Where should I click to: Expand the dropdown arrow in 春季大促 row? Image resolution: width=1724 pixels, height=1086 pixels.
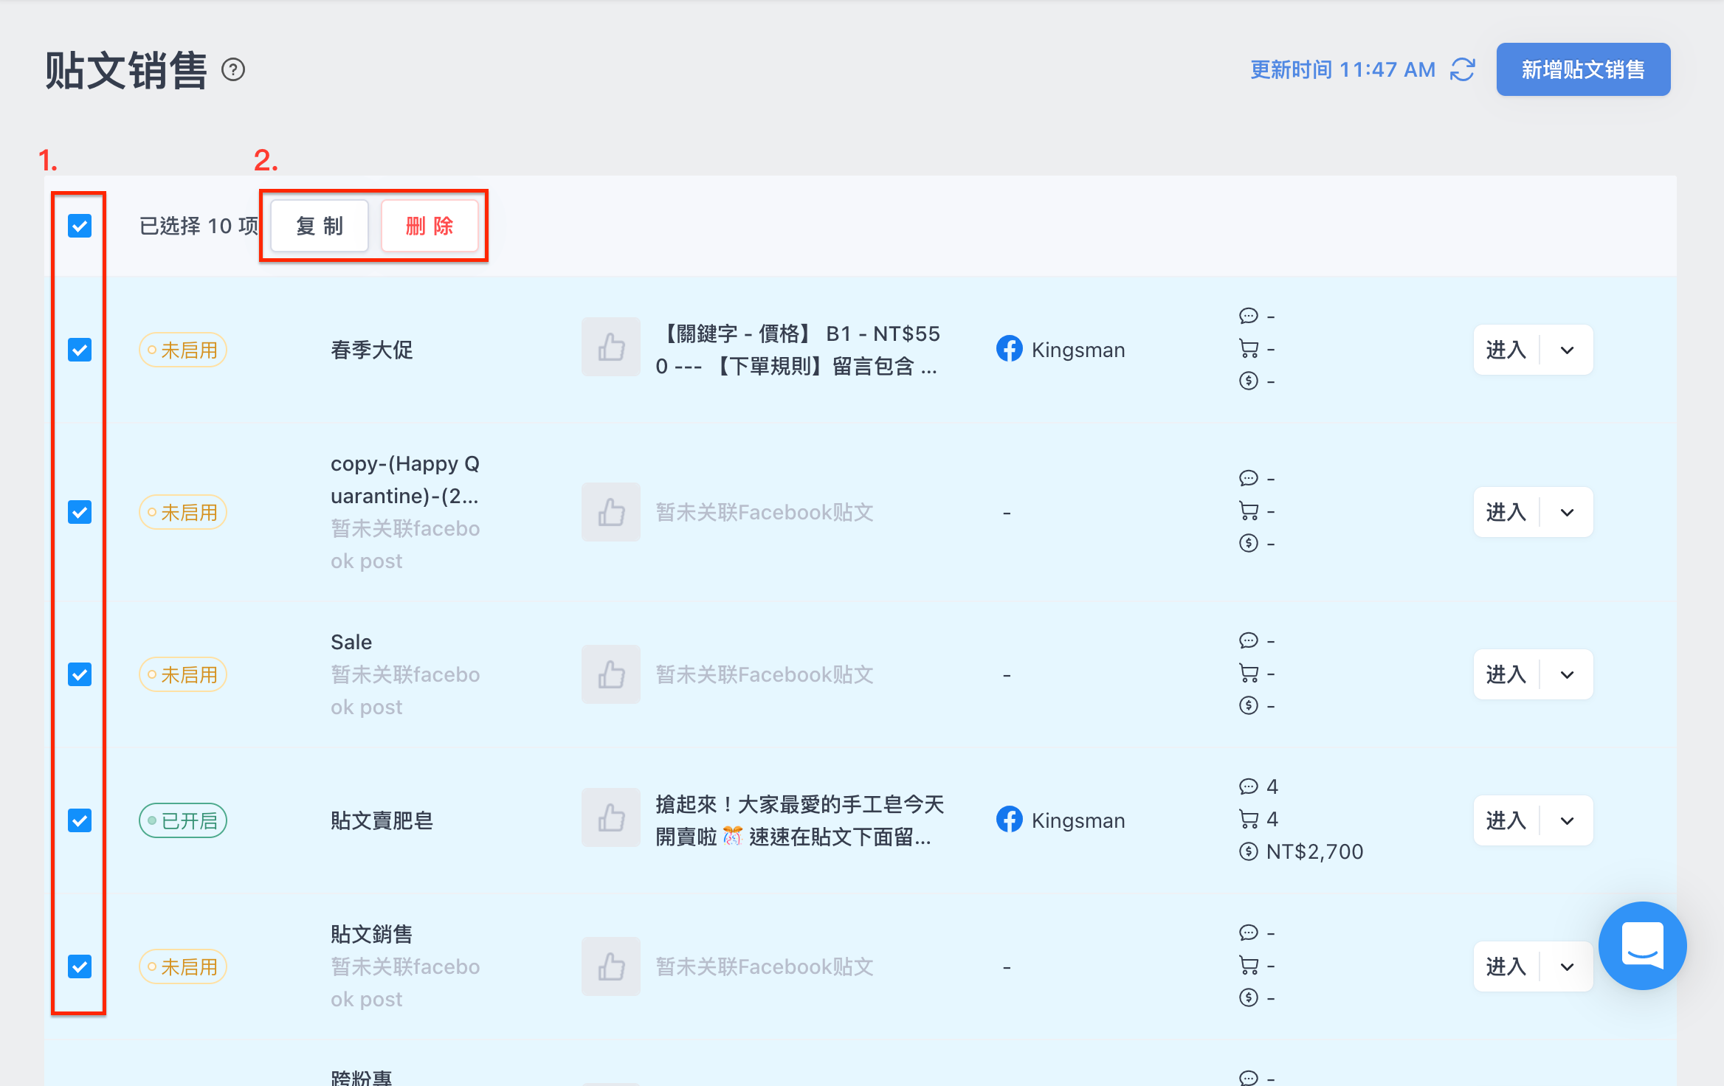(x=1567, y=350)
